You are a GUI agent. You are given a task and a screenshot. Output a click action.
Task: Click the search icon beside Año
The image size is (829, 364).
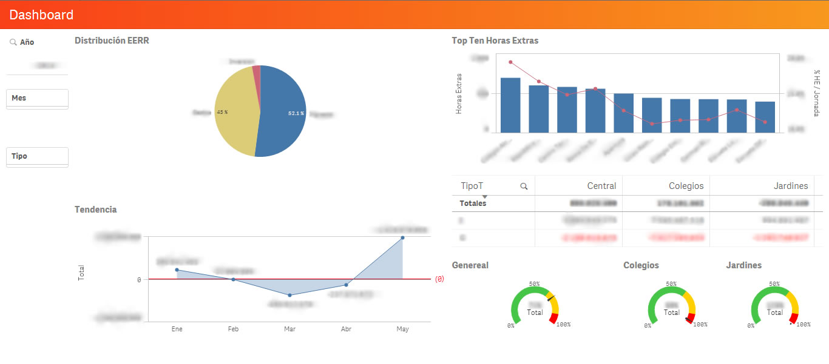pyautogui.click(x=13, y=42)
